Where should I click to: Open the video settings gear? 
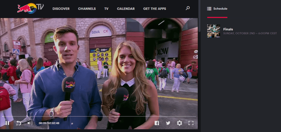coord(179,123)
